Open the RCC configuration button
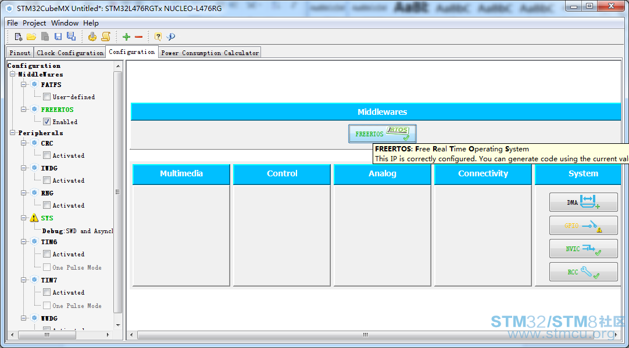Image resolution: width=629 pixels, height=348 pixels. point(583,271)
